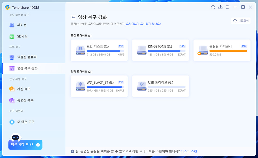Click the 91.2 GB / 930.8 GB text
The width and height of the screenshot is (258, 158).
click(x=98, y=55)
